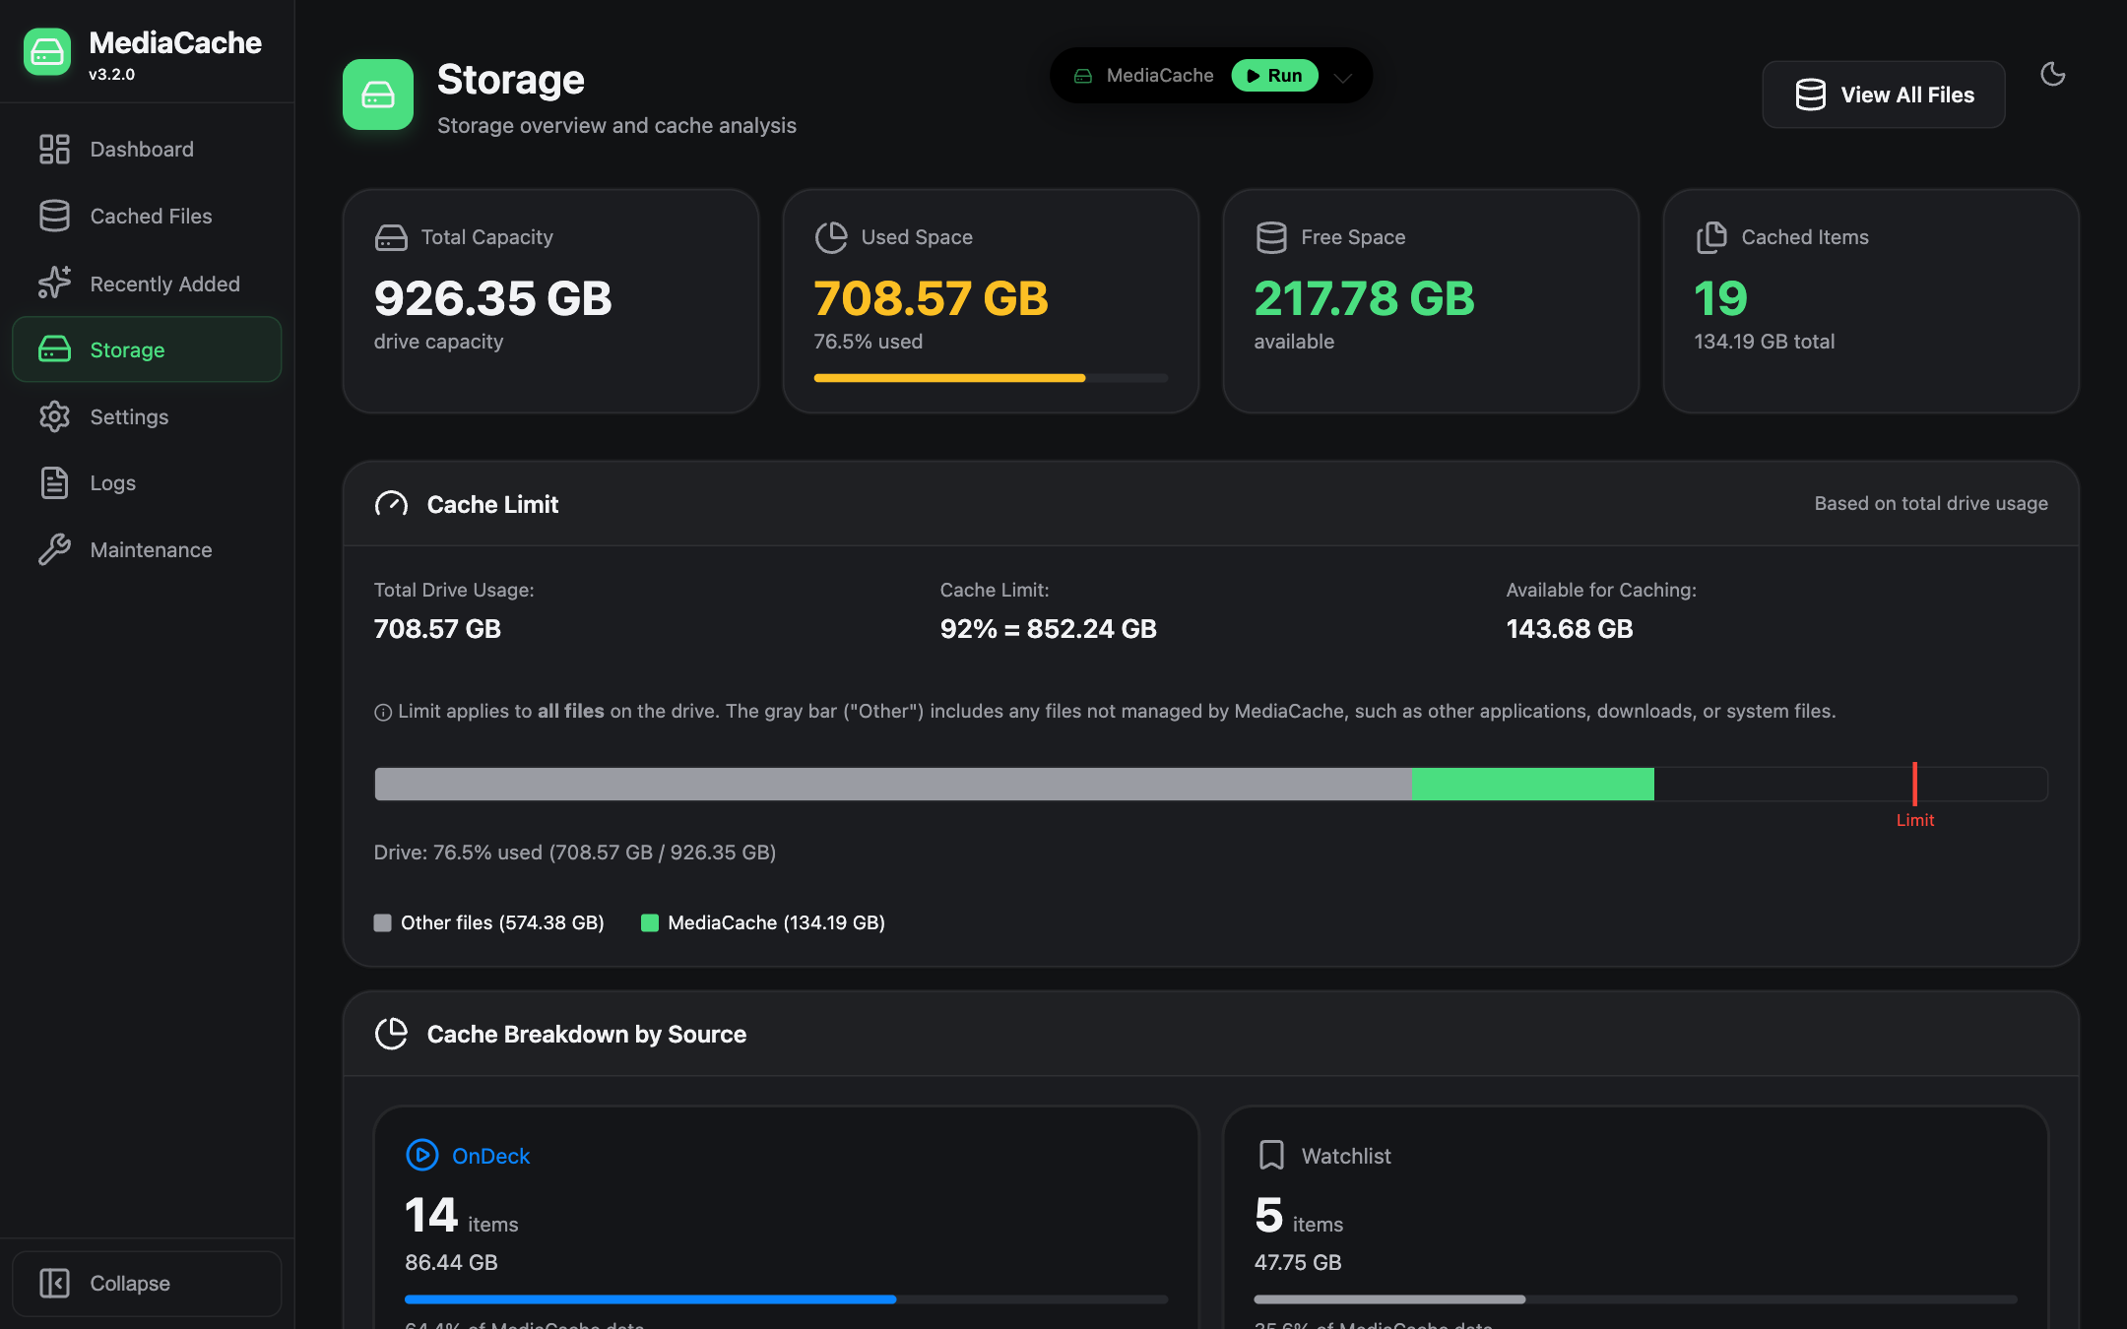The image size is (2127, 1329).
Task: Open the Dashboard page
Action: [147, 149]
